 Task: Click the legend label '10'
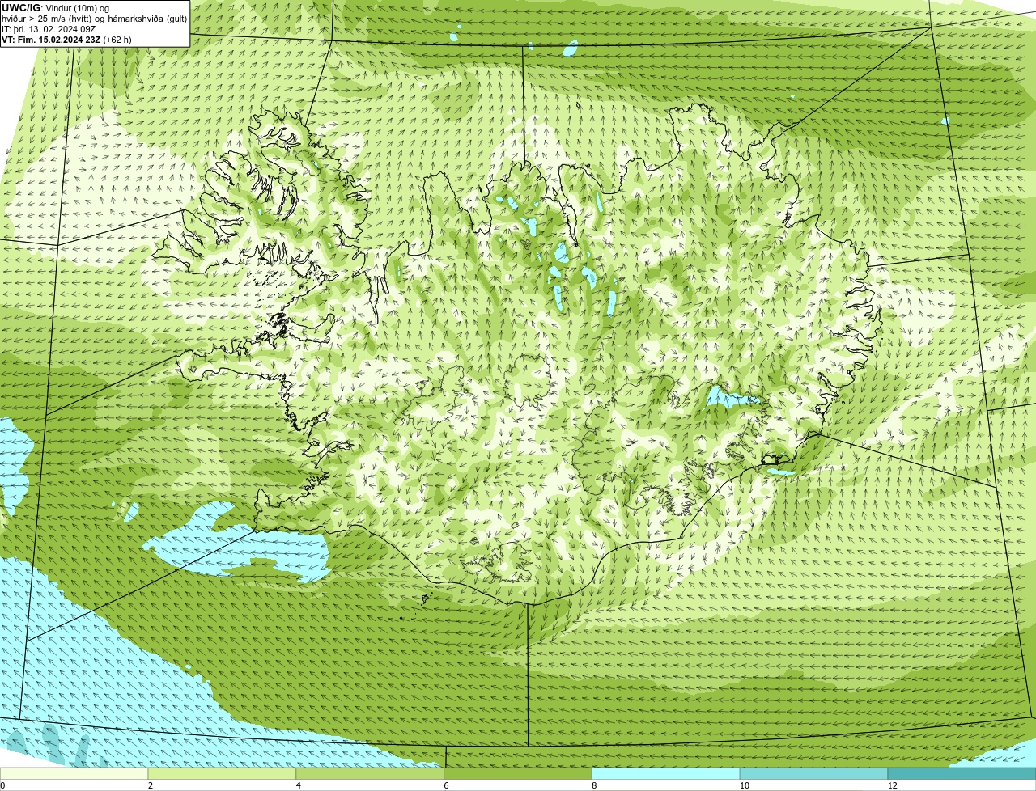(x=743, y=785)
